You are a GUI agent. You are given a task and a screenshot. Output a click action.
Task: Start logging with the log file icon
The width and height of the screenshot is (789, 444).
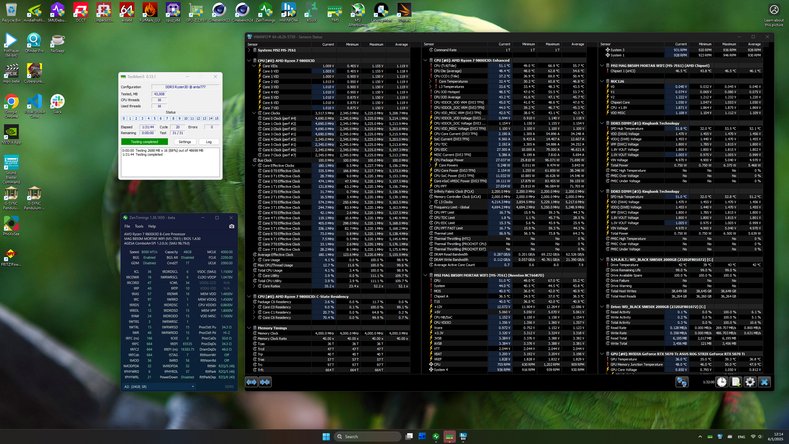point(736,382)
